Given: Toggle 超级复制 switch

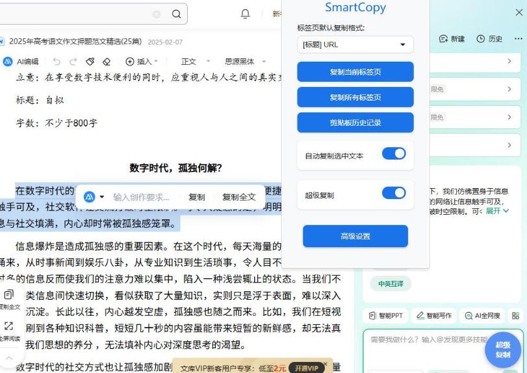Looking at the screenshot, I should (x=394, y=193).
